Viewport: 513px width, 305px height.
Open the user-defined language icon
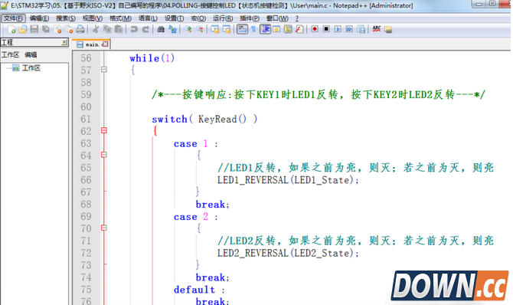[276, 29]
